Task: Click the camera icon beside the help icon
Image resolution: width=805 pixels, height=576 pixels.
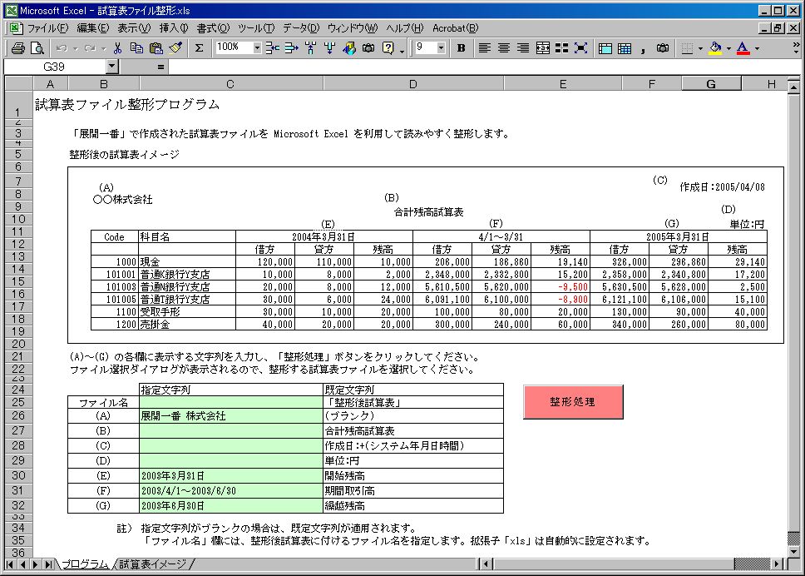Action: tap(368, 48)
